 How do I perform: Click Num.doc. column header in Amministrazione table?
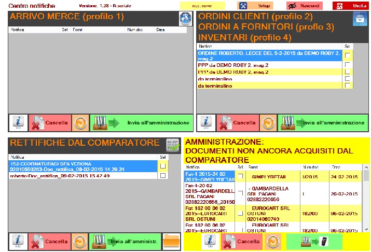[x=314, y=167]
